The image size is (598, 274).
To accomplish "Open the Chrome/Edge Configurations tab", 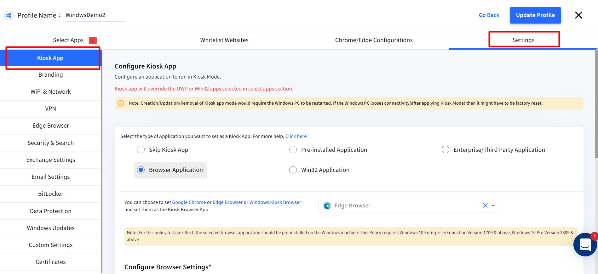I will (374, 40).
